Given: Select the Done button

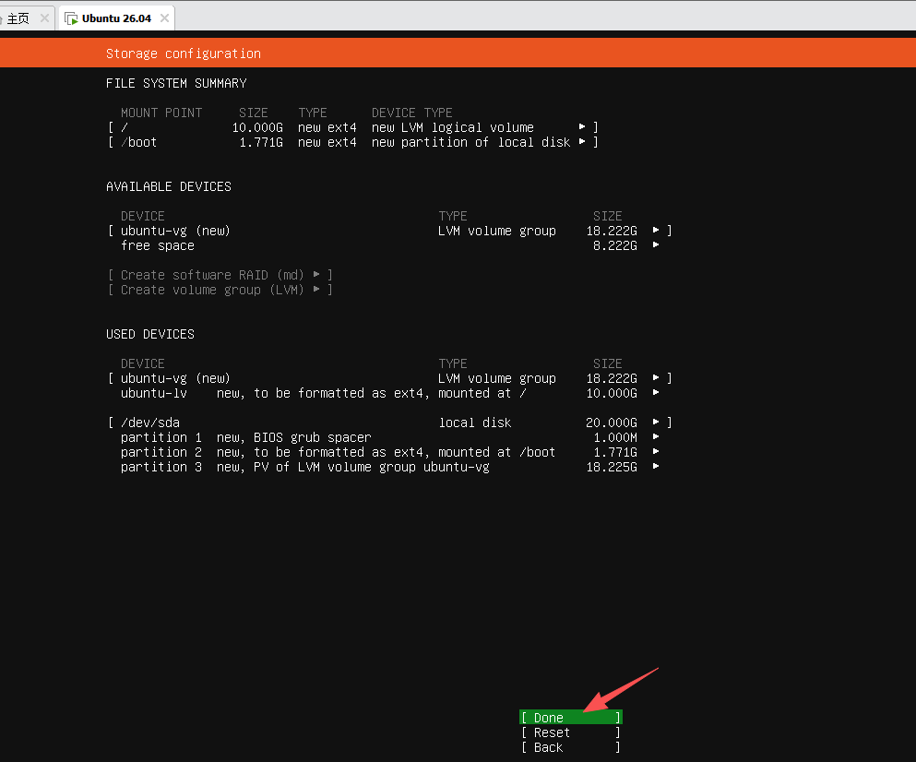Looking at the screenshot, I should 570,717.
